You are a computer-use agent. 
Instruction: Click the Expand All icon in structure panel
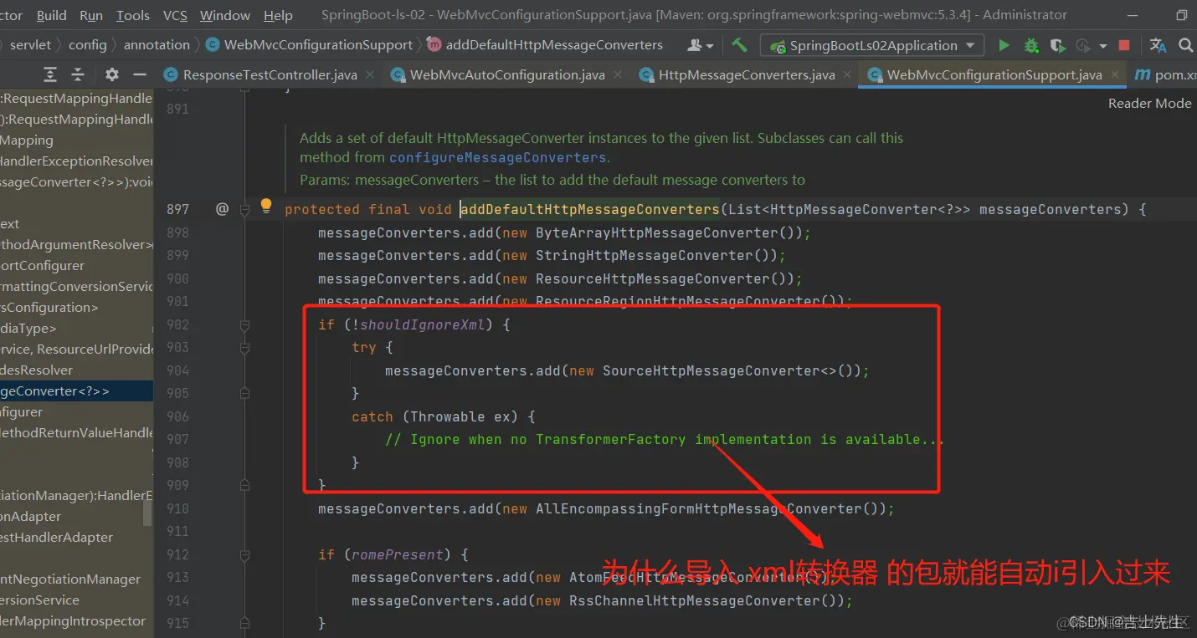(50, 74)
